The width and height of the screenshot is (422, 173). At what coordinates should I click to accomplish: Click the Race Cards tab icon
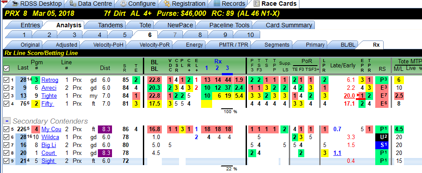(257, 4)
